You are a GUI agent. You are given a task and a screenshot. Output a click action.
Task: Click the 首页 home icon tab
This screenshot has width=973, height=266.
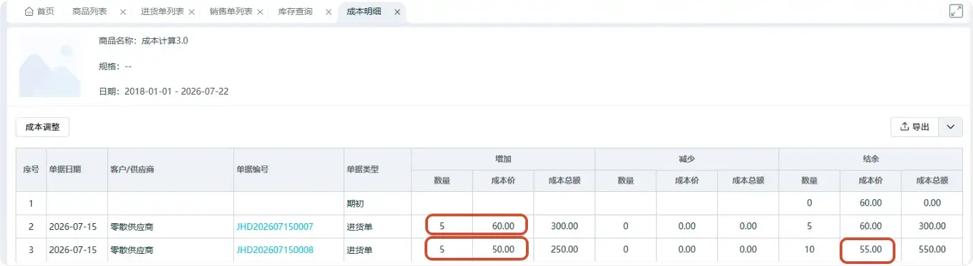tap(39, 12)
